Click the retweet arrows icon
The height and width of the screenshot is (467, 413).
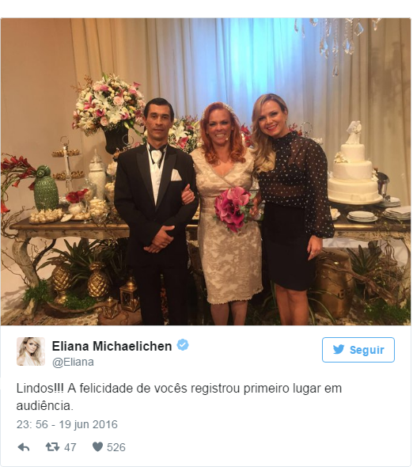[52, 446]
